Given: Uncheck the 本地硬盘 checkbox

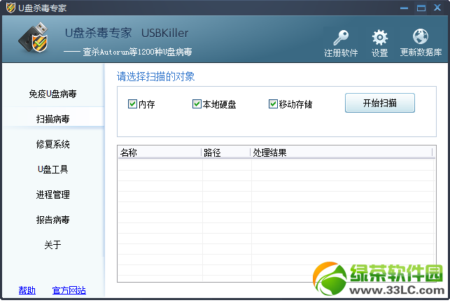Looking at the screenshot, I should (197, 104).
